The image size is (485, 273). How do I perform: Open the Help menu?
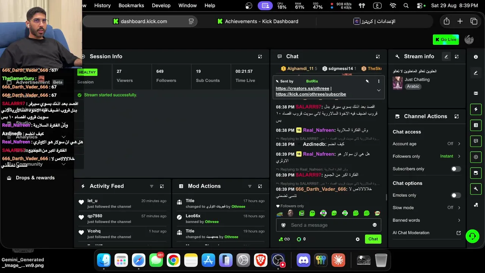(x=210, y=5)
